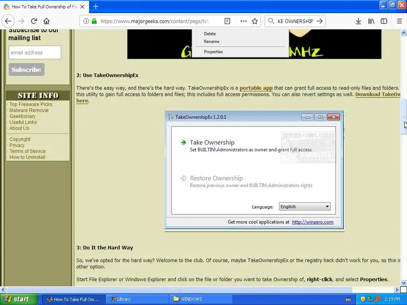Image resolution: width=407 pixels, height=305 pixels.
Task: Select Rename in the context menu image
Action: pyautogui.click(x=211, y=41)
